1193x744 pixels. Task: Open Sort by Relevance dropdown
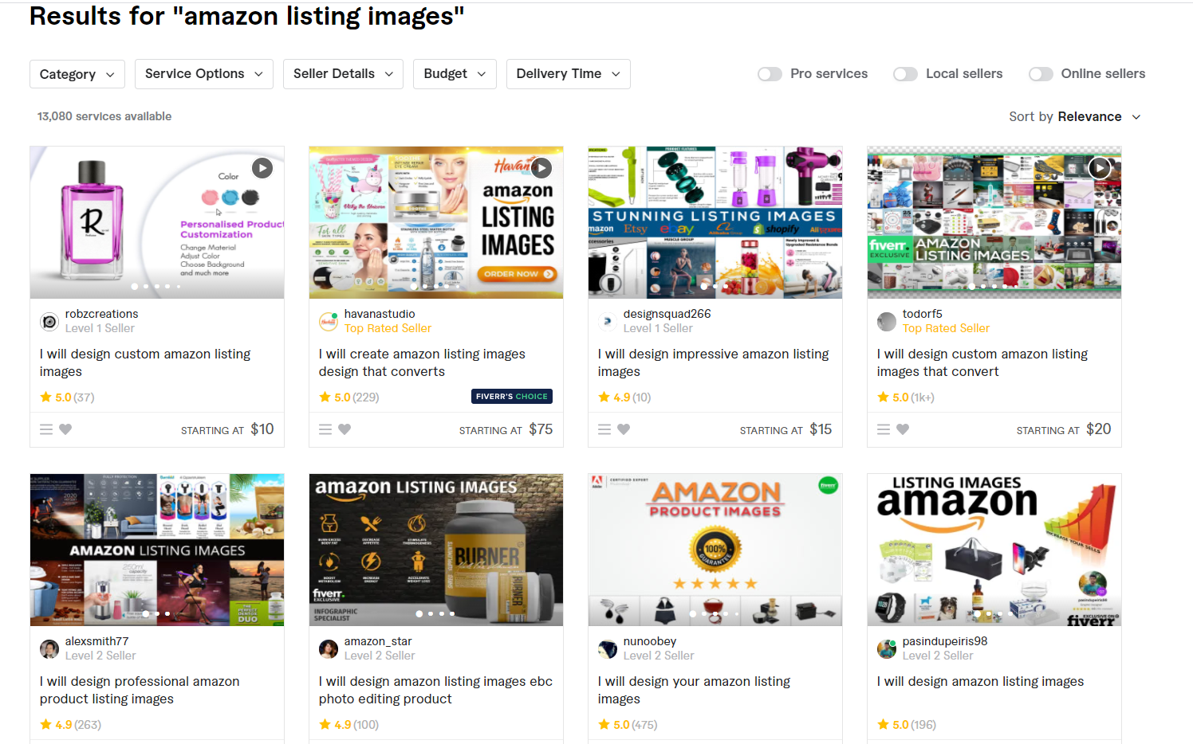coord(1074,117)
